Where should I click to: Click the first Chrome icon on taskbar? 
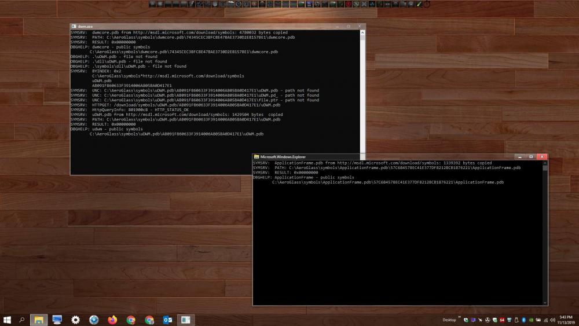[131, 320]
